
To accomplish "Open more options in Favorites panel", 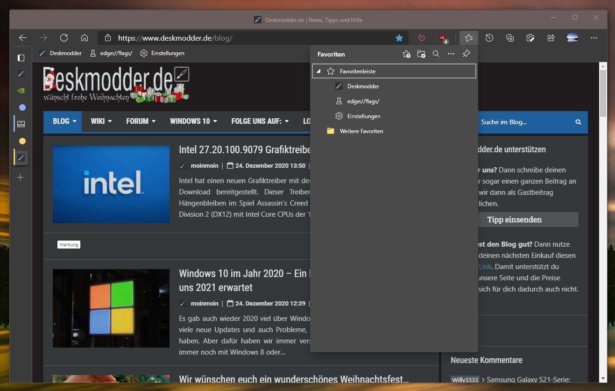I will 451,54.
